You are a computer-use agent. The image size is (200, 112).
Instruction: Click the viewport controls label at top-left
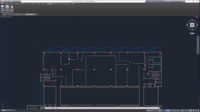point(7,17)
